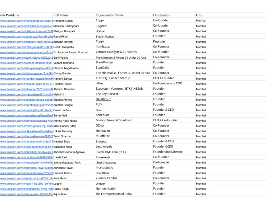Image resolution: width=266 pixels, height=199 pixels.
Task: Open the utkala LinkedIn link
Action: point(26,131)
